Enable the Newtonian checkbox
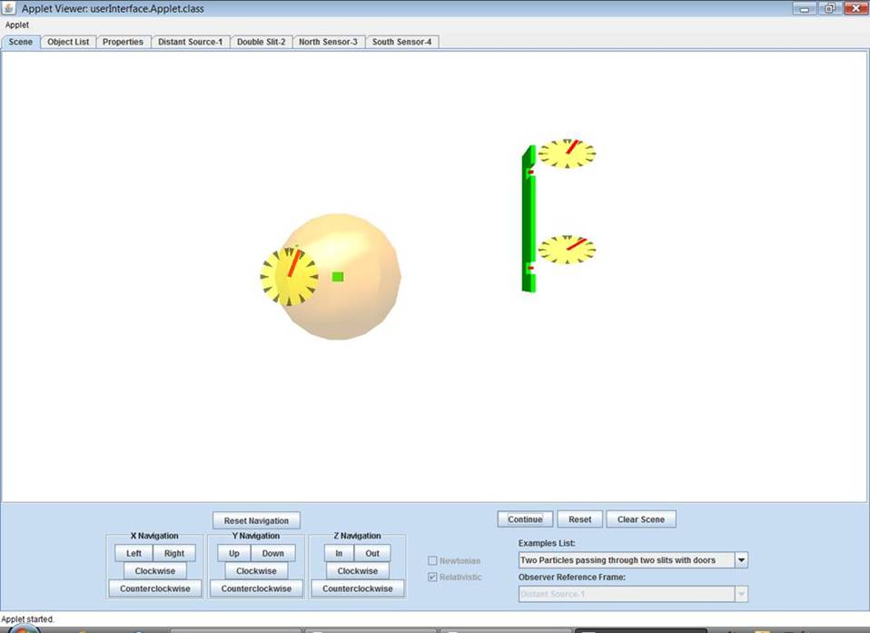Image resolution: width=870 pixels, height=633 pixels. [433, 561]
